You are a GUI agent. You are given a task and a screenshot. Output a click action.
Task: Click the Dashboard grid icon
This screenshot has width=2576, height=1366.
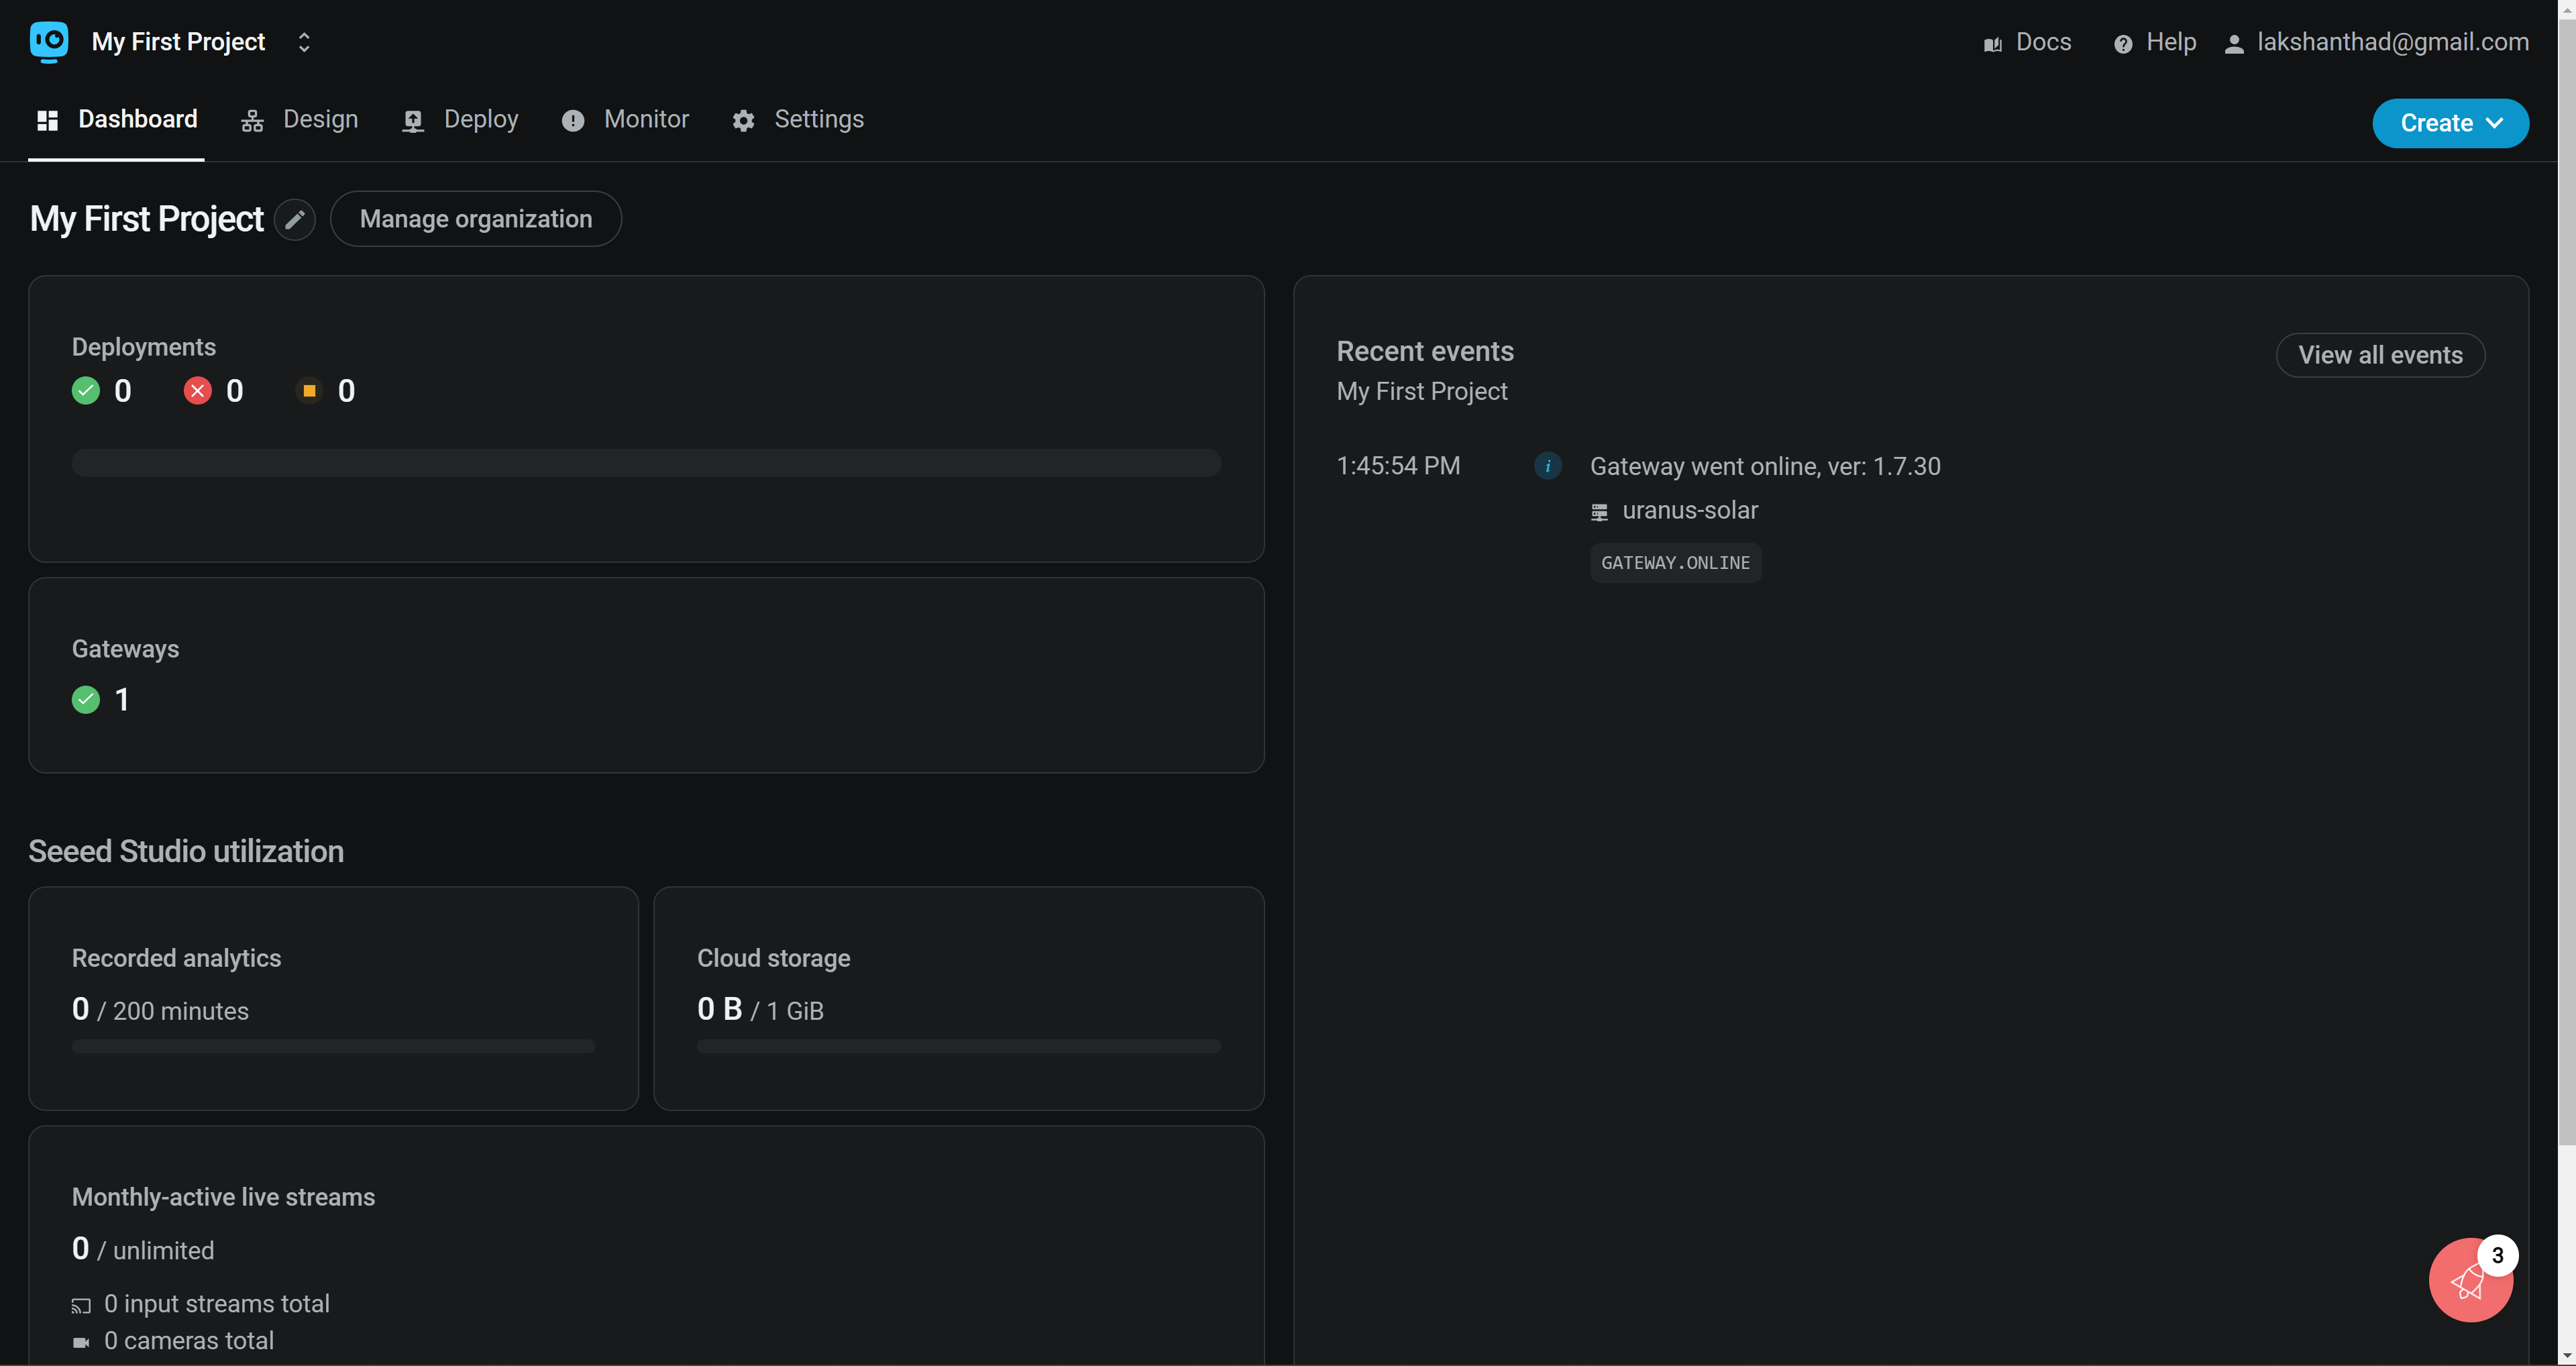tap(47, 121)
